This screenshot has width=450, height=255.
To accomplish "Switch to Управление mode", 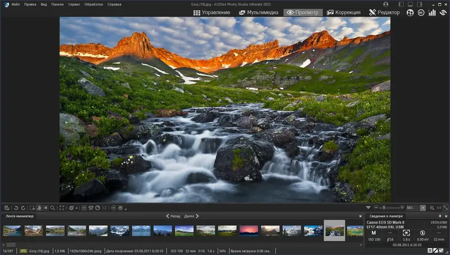I will 212,12.
